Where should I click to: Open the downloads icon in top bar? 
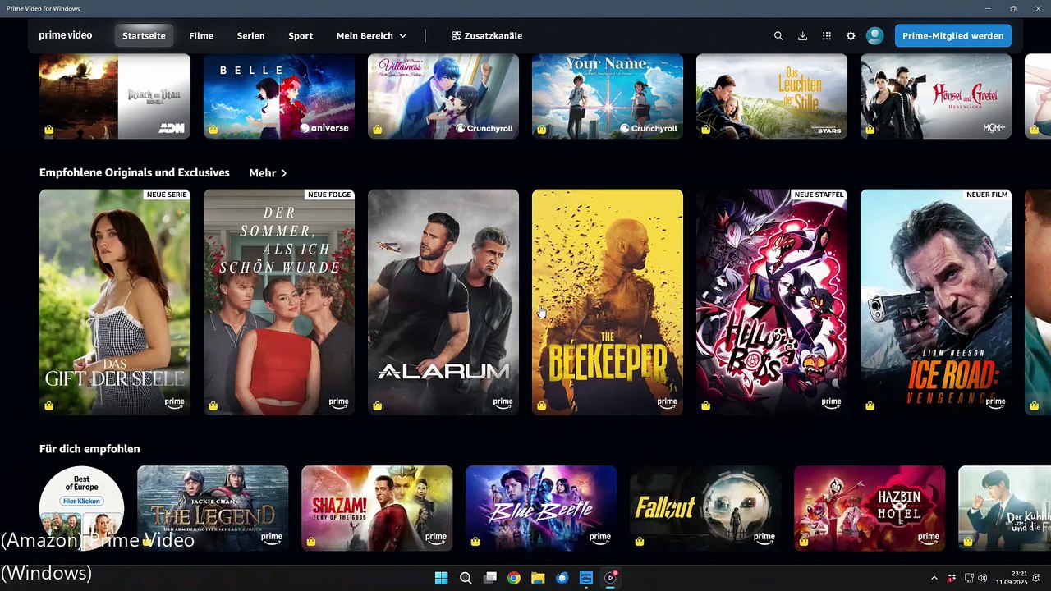[803, 36]
